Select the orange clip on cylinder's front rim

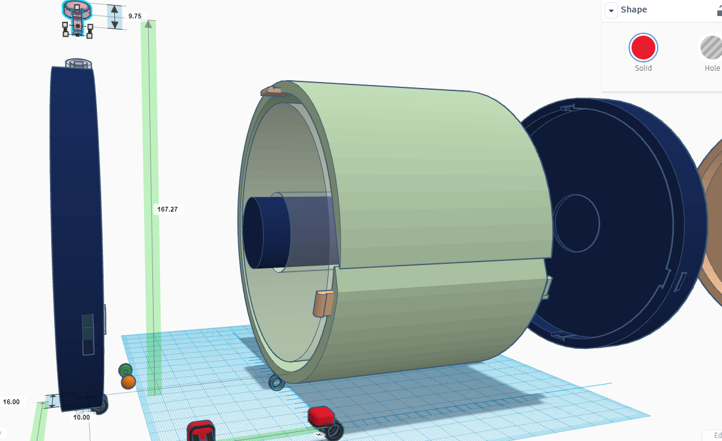[x=323, y=303]
